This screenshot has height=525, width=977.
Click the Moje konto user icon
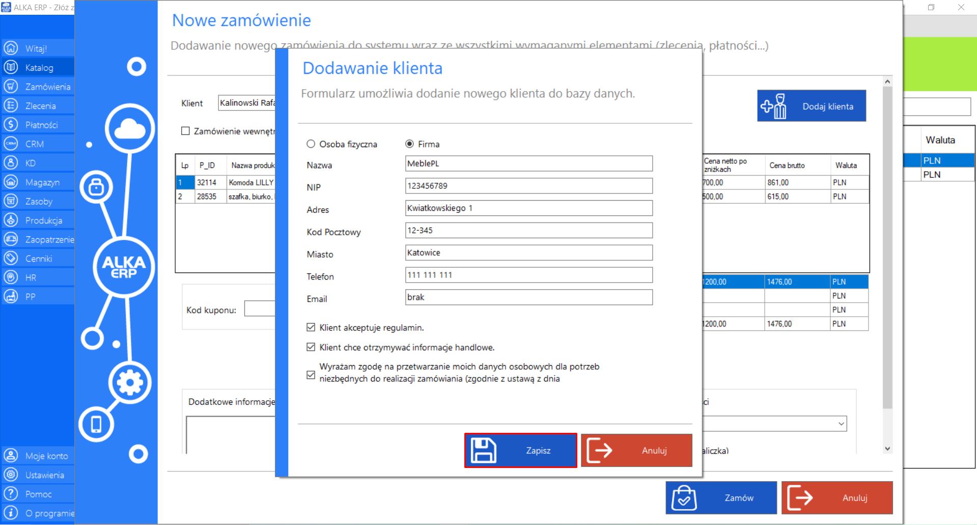[x=11, y=456]
